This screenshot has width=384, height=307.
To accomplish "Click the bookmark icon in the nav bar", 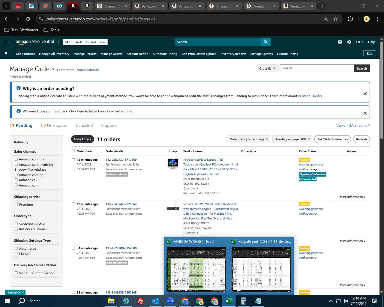I will click(x=6, y=53).
